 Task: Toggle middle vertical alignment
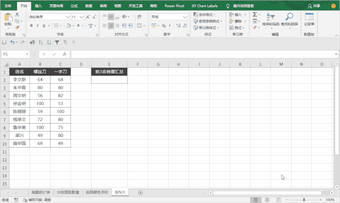pos(111,17)
